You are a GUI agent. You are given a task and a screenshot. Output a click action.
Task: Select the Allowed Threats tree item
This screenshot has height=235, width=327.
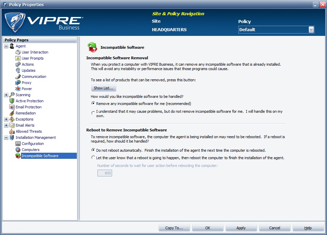click(29, 131)
